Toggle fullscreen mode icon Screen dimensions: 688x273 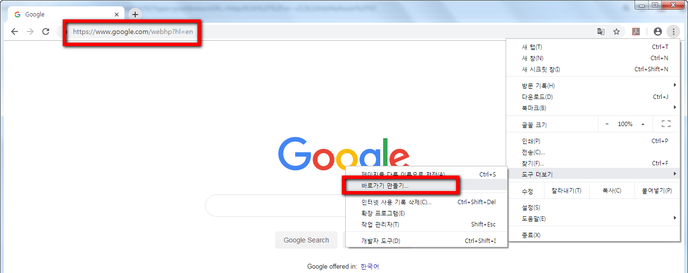click(x=666, y=124)
